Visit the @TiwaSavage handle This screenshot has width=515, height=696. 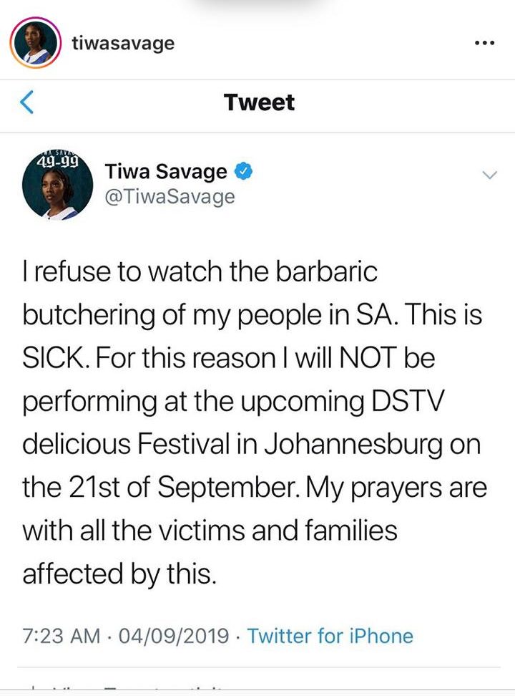pos(170,197)
